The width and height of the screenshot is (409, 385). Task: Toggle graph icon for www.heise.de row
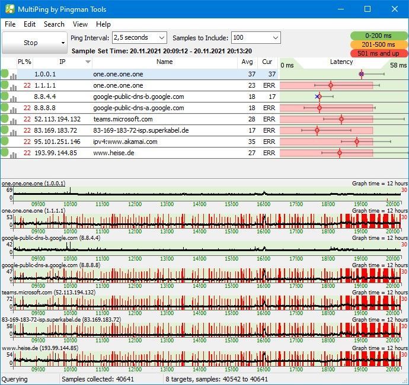pyautogui.click(x=13, y=155)
